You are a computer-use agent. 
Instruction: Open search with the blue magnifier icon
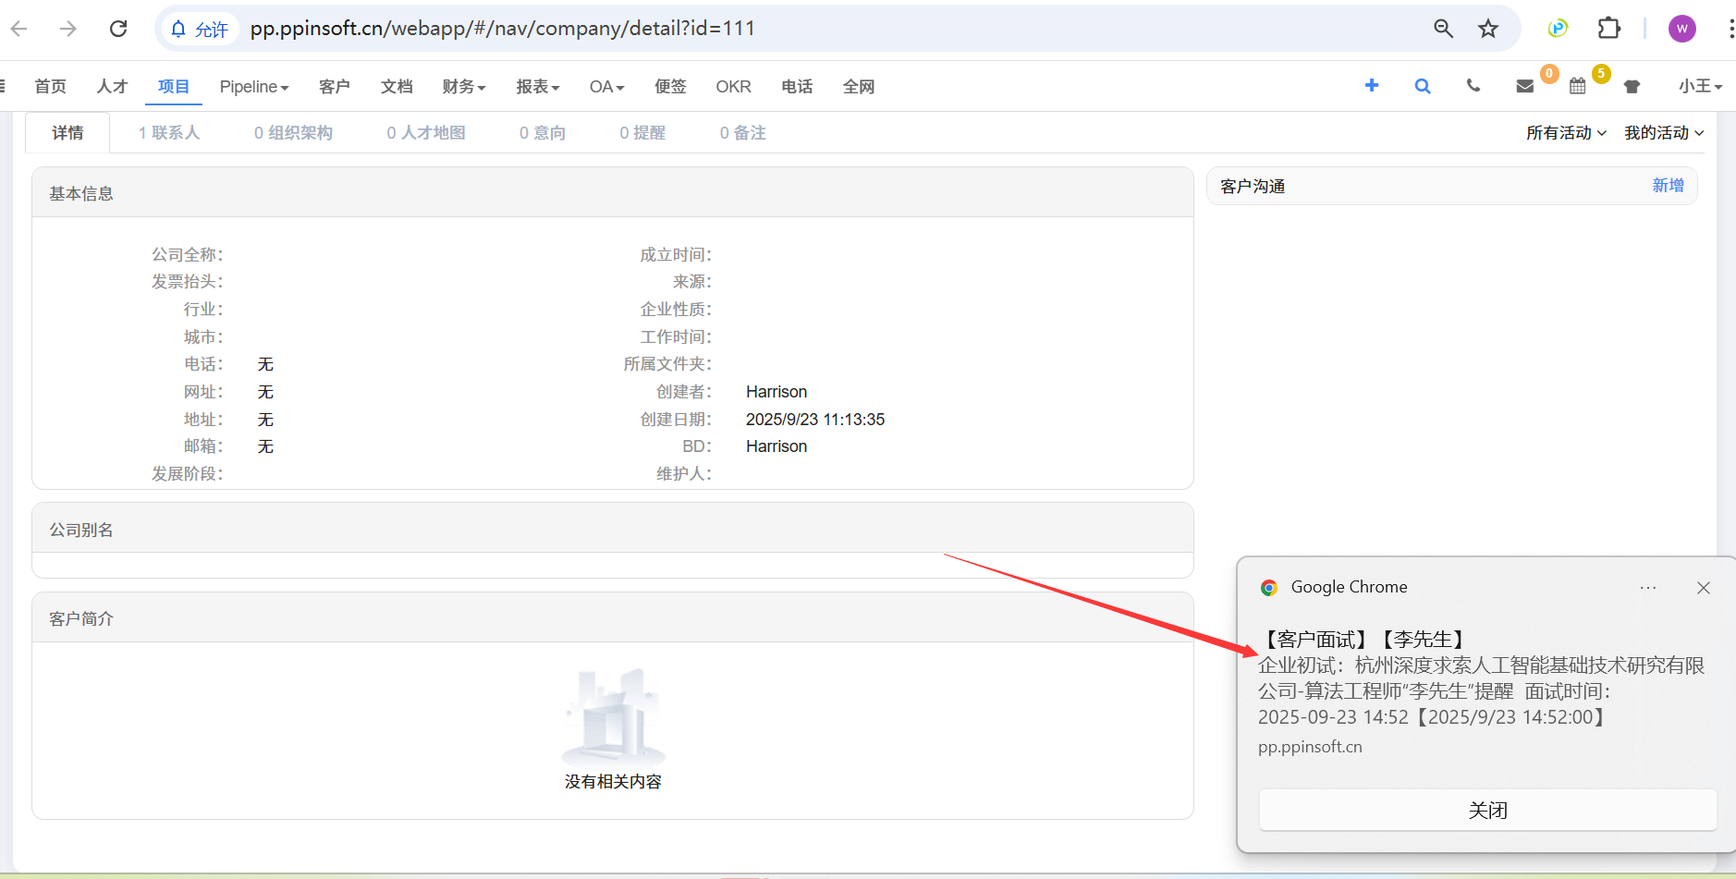[x=1423, y=86]
